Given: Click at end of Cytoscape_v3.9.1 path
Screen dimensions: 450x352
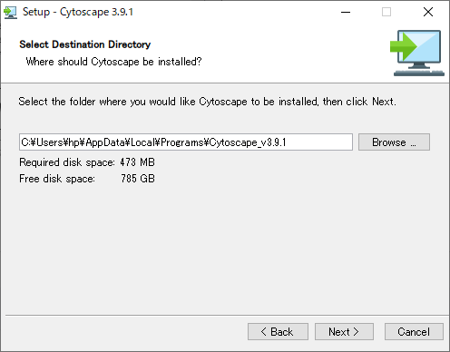Looking at the screenshot, I should click(287, 142).
